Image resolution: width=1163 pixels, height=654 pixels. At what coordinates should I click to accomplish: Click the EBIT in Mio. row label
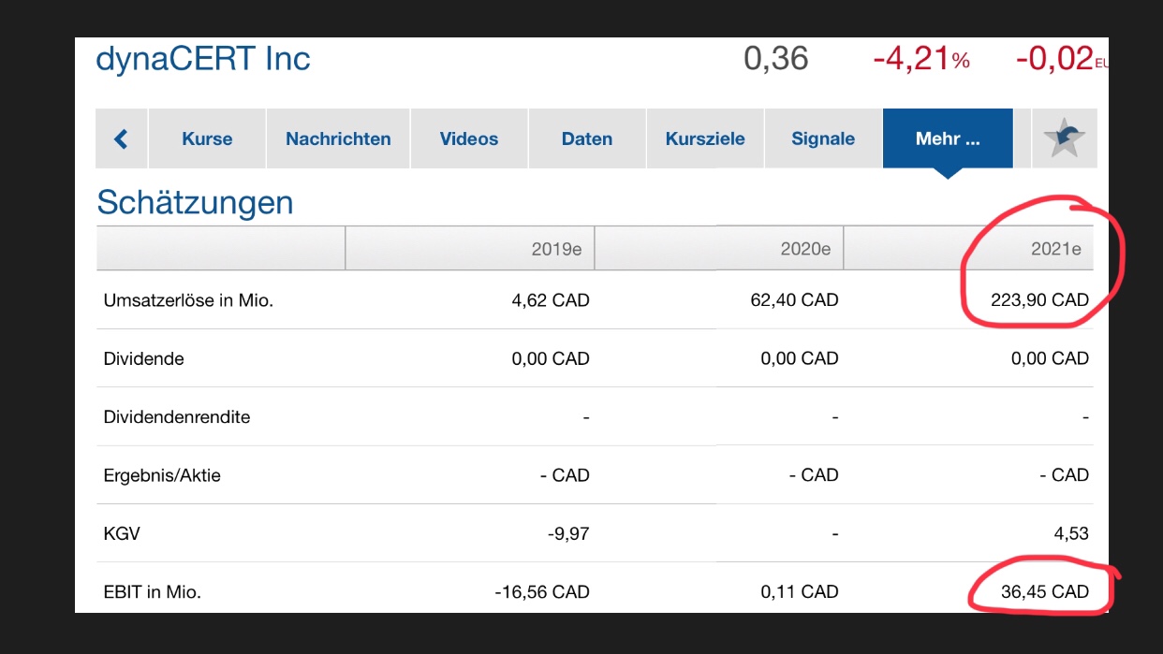click(x=153, y=592)
